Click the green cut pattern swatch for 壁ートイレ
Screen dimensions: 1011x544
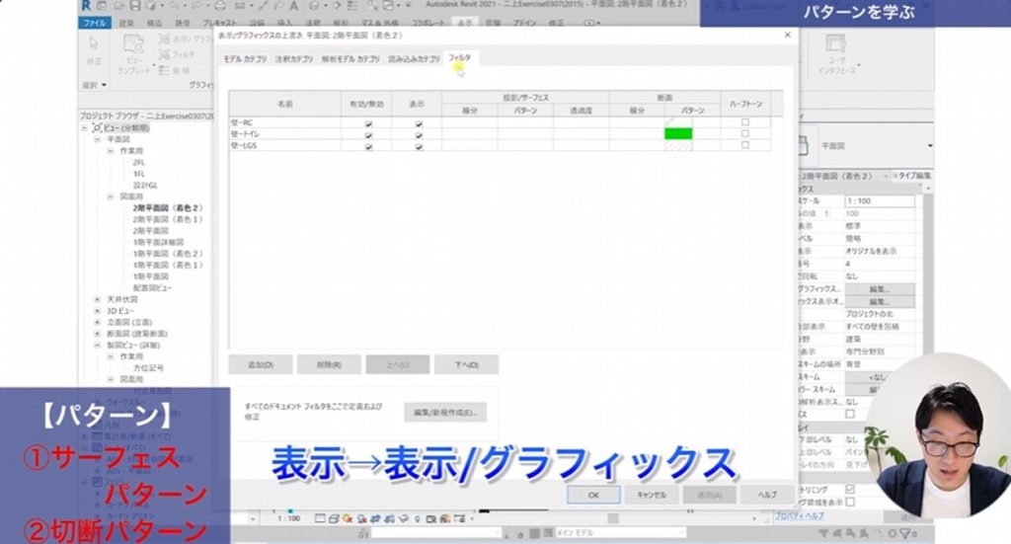[x=678, y=134]
